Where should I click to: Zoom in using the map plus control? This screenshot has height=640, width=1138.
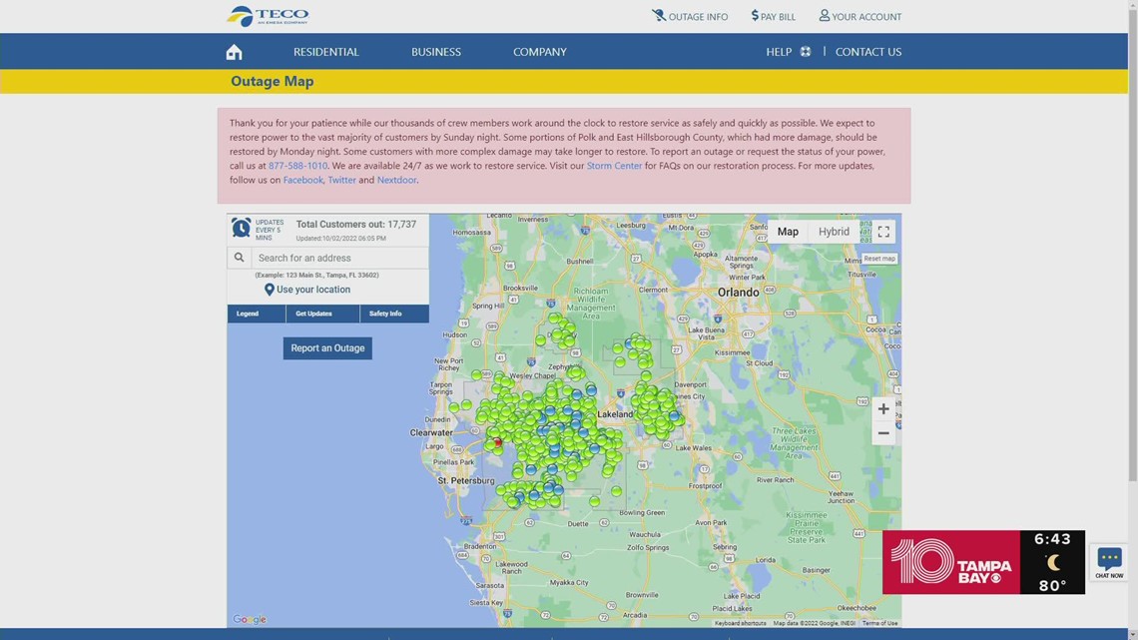point(882,408)
